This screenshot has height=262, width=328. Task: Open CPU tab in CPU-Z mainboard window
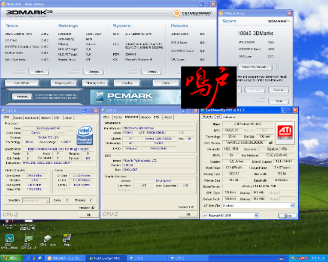tap(106, 117)
